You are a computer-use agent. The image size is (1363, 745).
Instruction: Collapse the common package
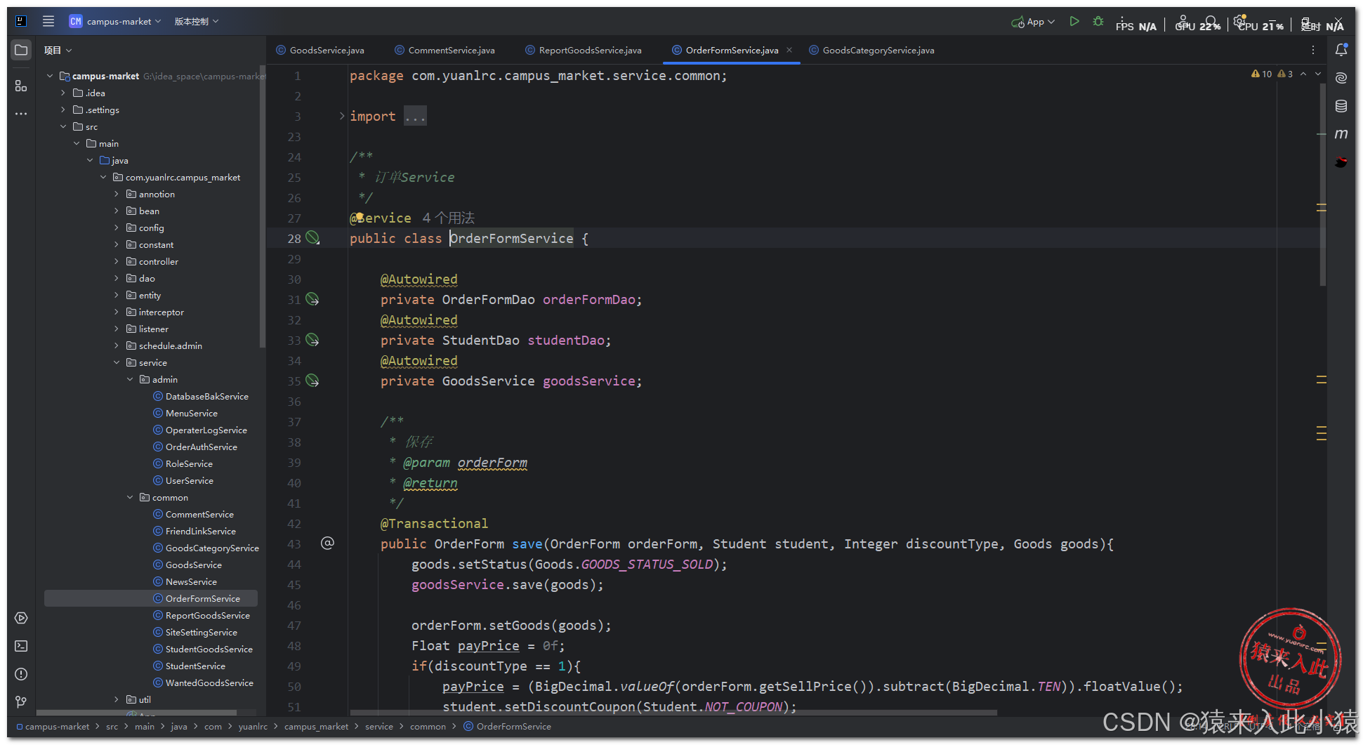[130, 497]
